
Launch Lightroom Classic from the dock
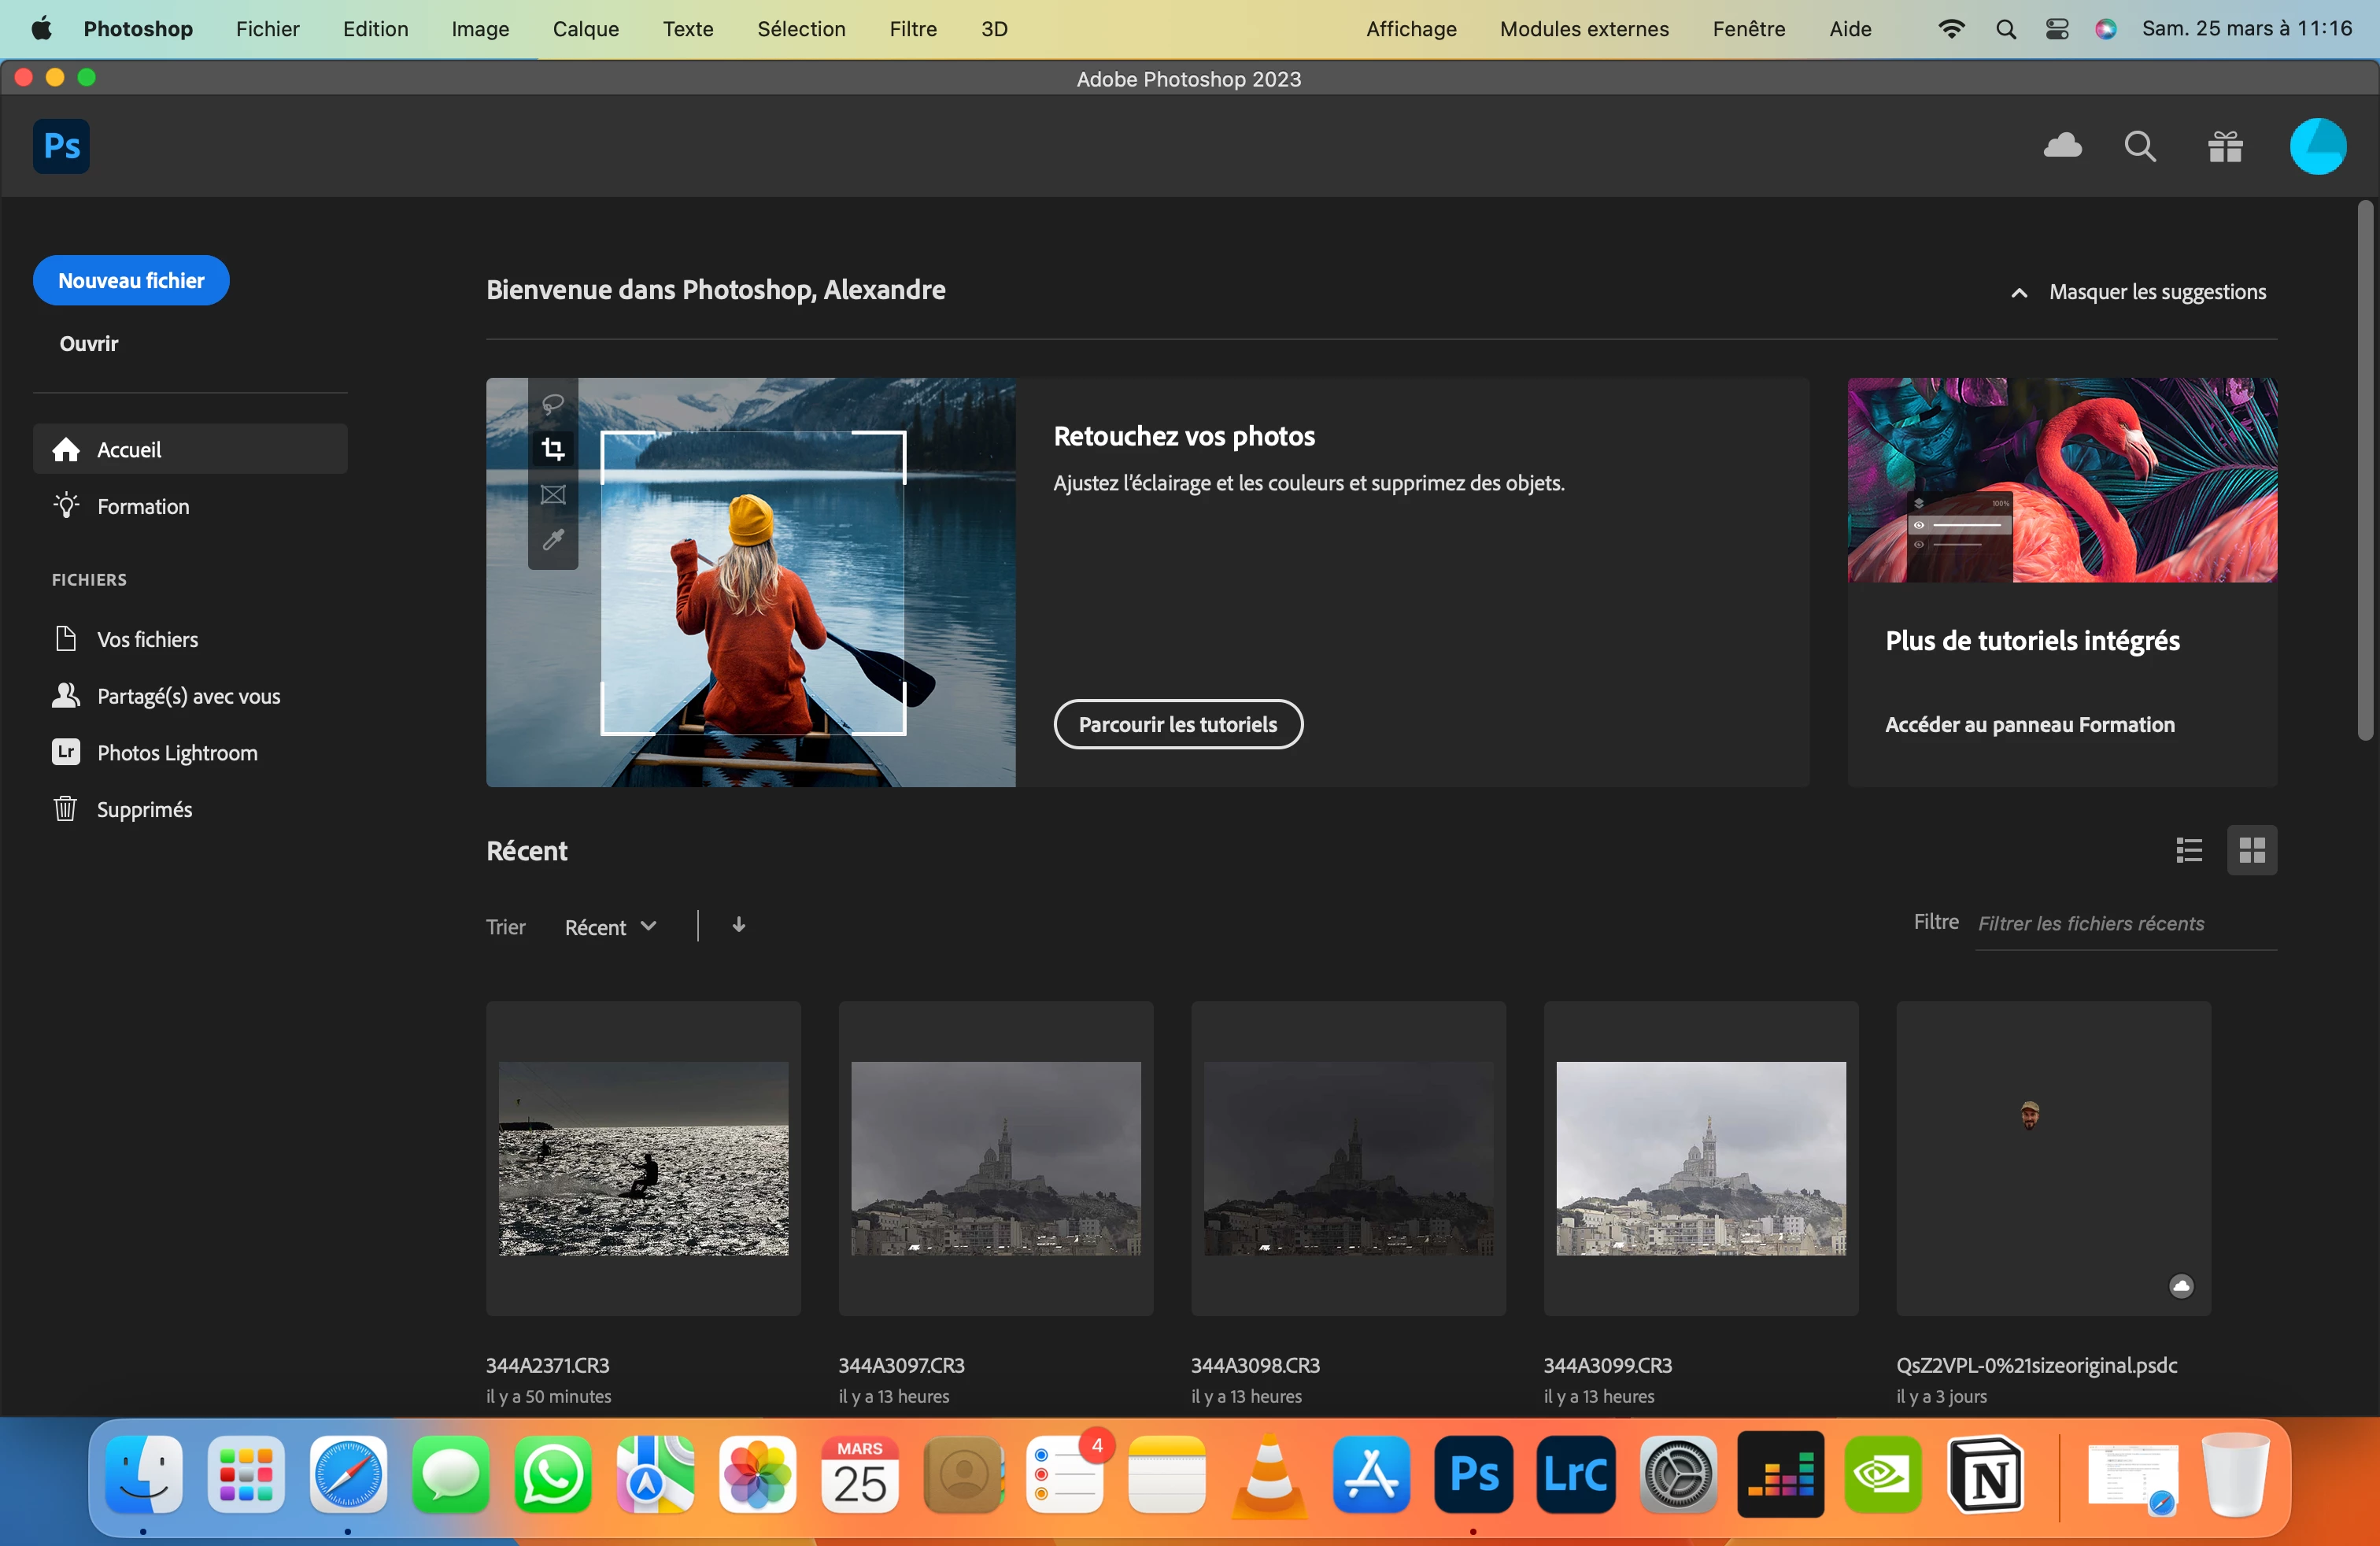[x=1575, y=1474]
